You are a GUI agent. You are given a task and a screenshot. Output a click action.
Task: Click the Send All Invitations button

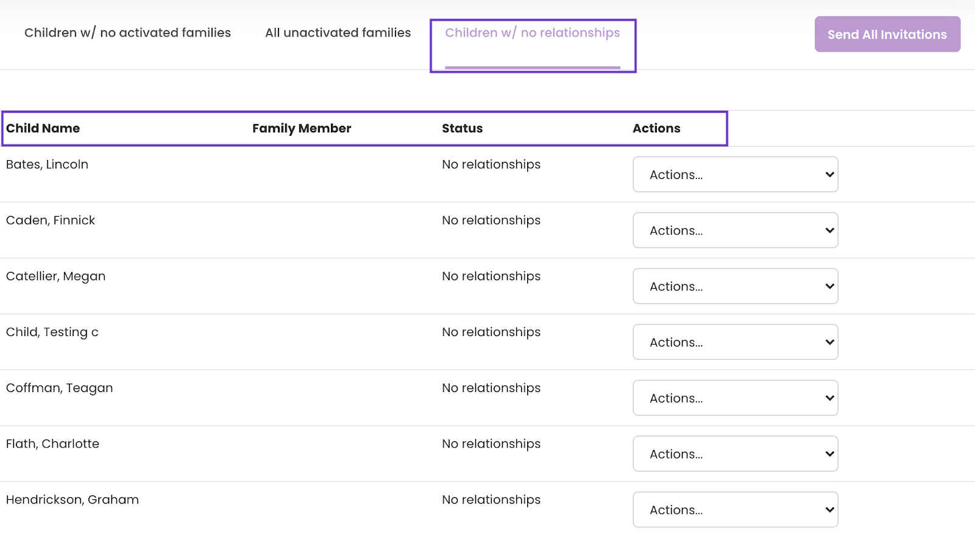(888, 34)
